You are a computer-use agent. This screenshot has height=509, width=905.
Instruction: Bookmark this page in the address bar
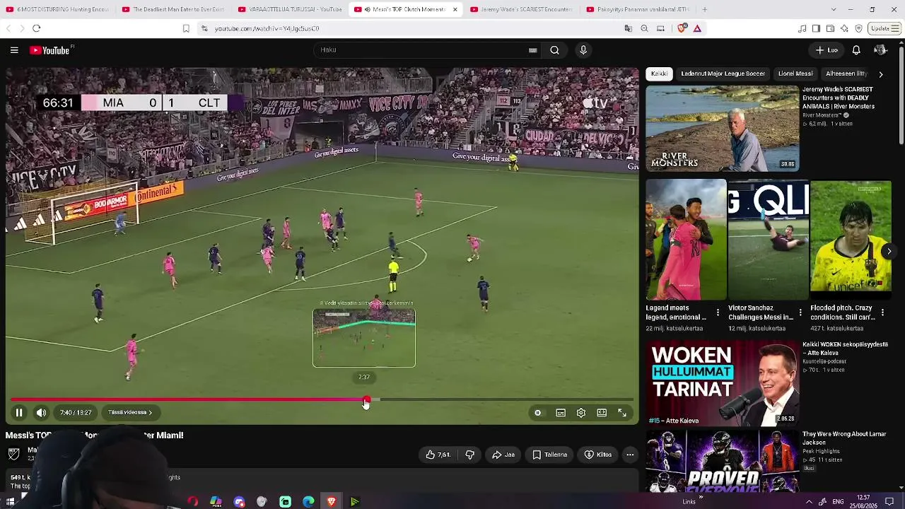[186, 28]
